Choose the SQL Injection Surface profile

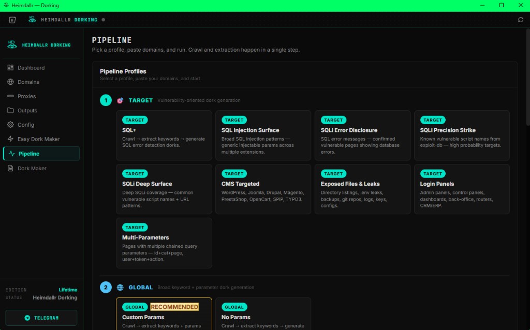263,136
